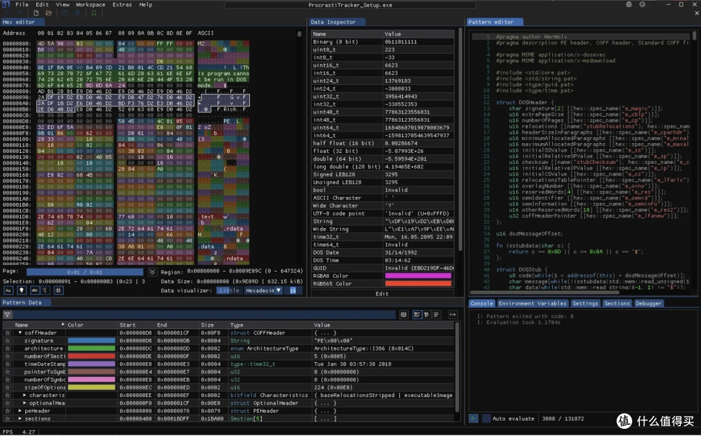Image resolution: width=701 pixels, height=436 pixels.
Task: Open the Workspace menu
Action: (x=90, y=5)
